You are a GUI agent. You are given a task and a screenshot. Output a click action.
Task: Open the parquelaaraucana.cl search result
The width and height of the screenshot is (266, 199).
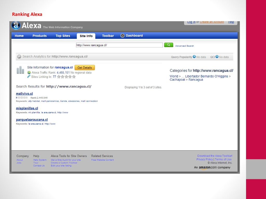(32, 120)
